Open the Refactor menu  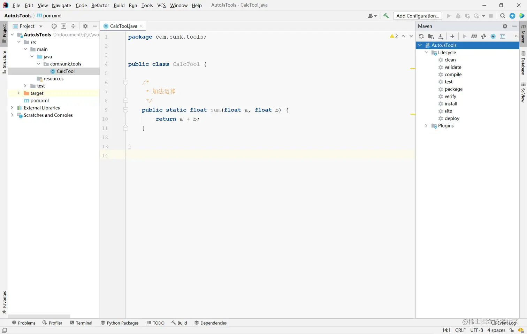click(100, 5)
